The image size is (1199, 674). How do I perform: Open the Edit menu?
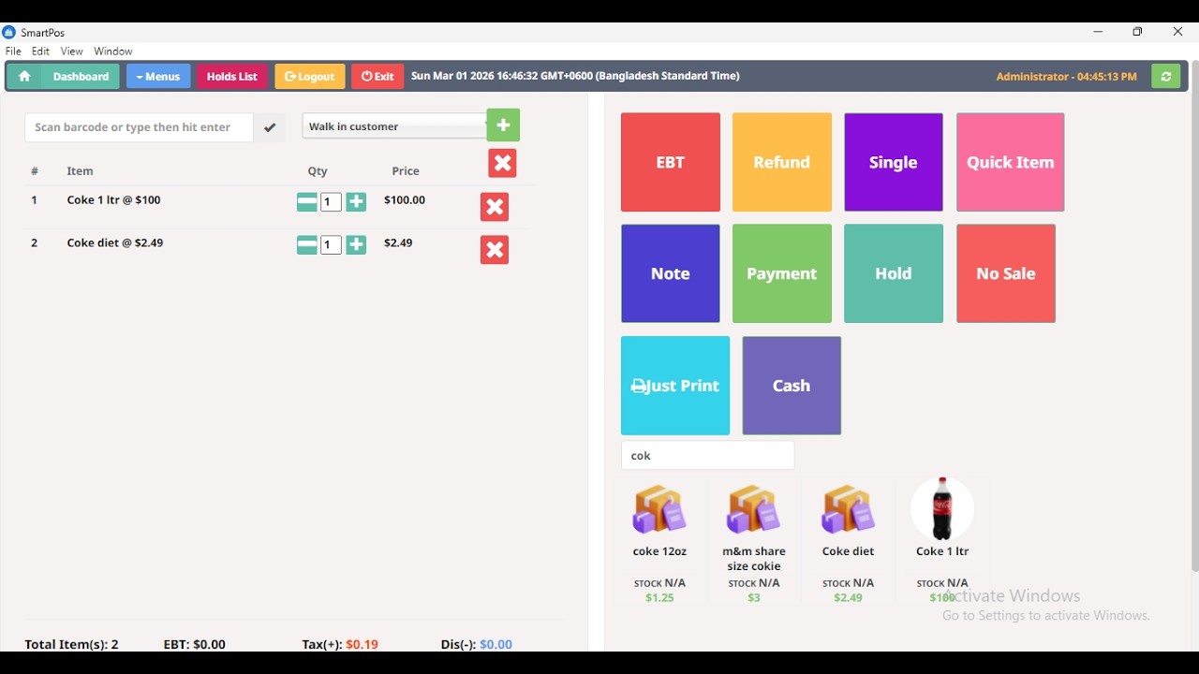[x=41, y=51]
